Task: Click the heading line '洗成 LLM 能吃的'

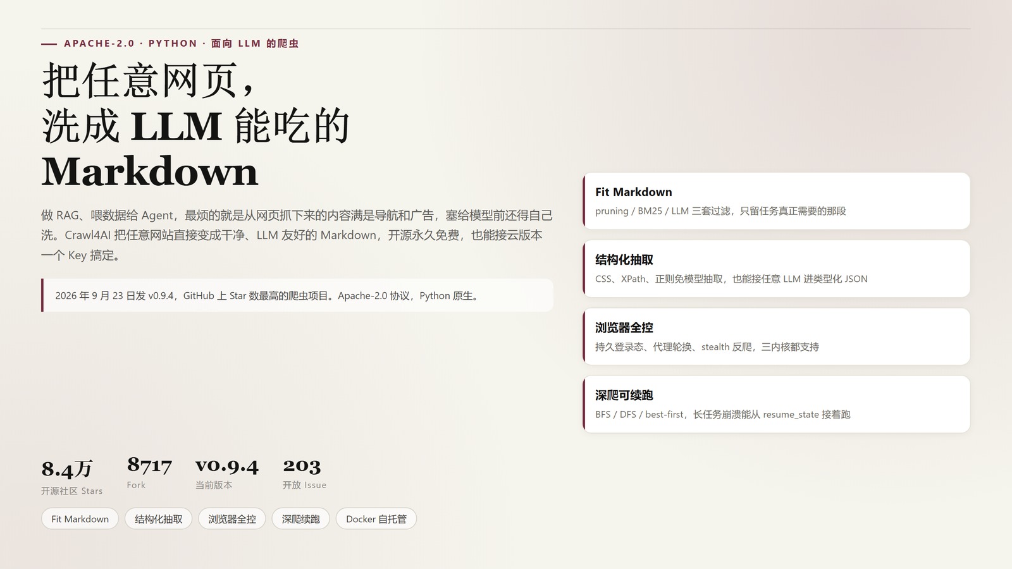Action: pyautogui.click(x=196, y=126)
